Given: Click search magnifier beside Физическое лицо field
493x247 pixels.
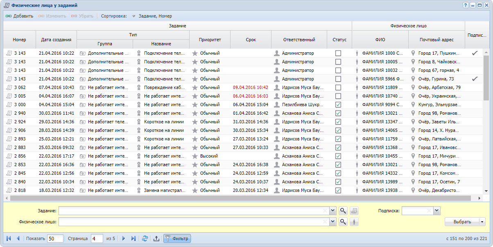Looking at the screenshot, I should (343, 222).
